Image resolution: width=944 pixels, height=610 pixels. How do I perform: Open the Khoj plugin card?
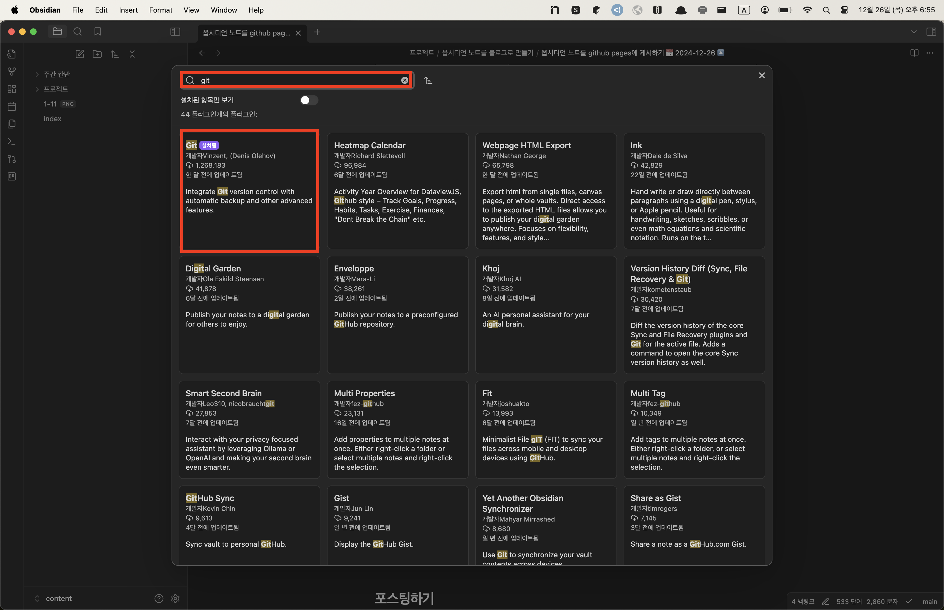tap(546, 315)
